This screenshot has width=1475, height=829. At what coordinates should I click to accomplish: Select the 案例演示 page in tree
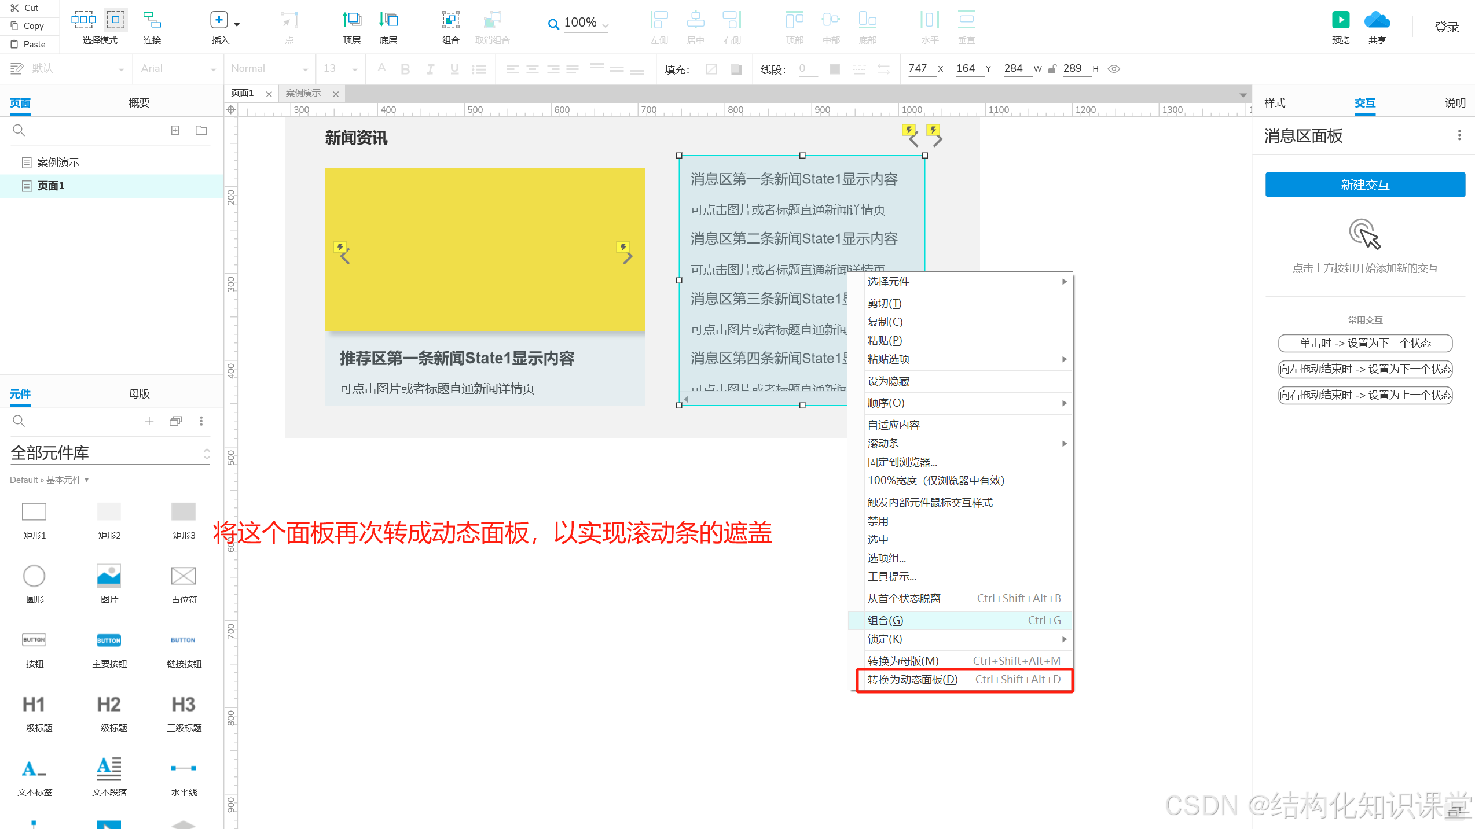58,163
